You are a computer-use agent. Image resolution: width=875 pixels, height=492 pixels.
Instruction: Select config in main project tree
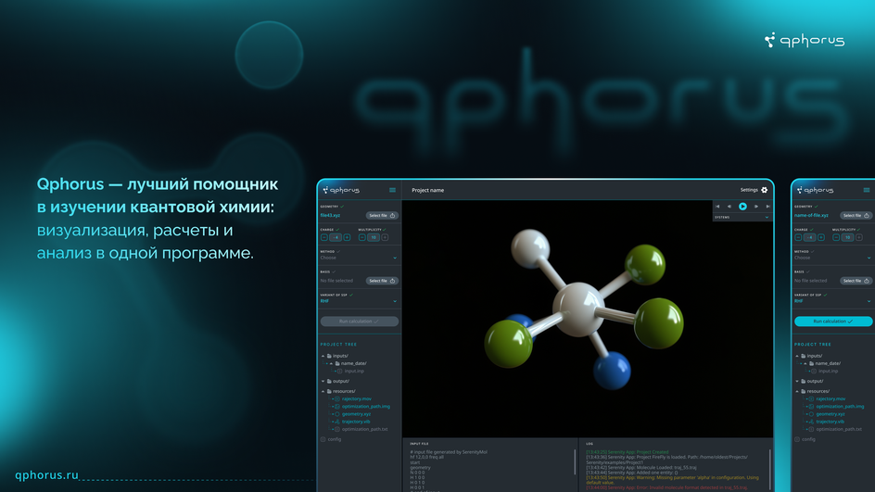pos(335,439)
